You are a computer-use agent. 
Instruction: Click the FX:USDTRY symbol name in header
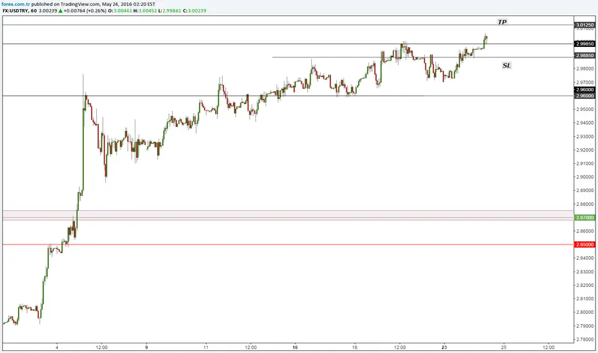pyautogui.click(x=15, y=11)
